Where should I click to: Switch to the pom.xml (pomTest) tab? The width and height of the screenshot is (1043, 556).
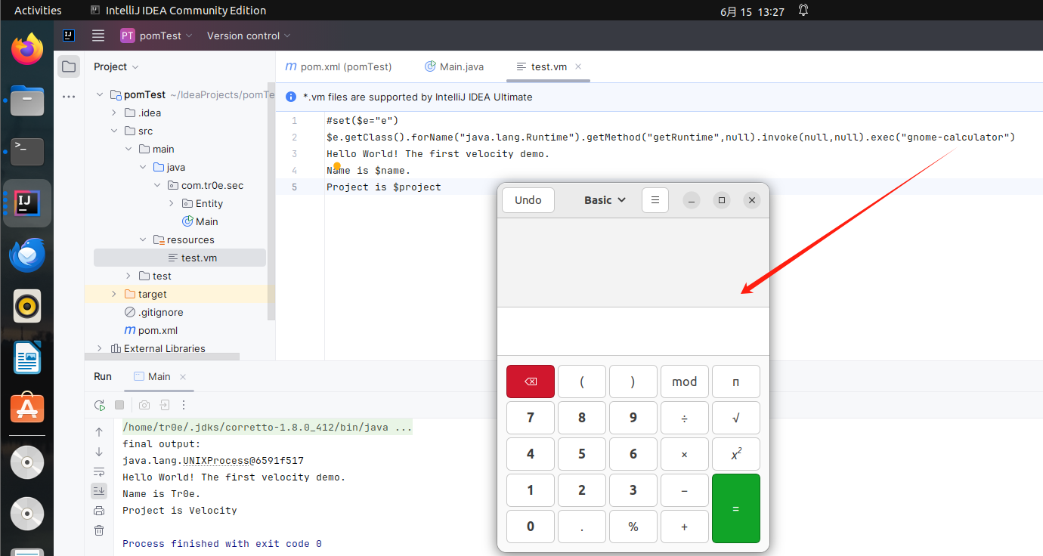click(x=339, y=66)
